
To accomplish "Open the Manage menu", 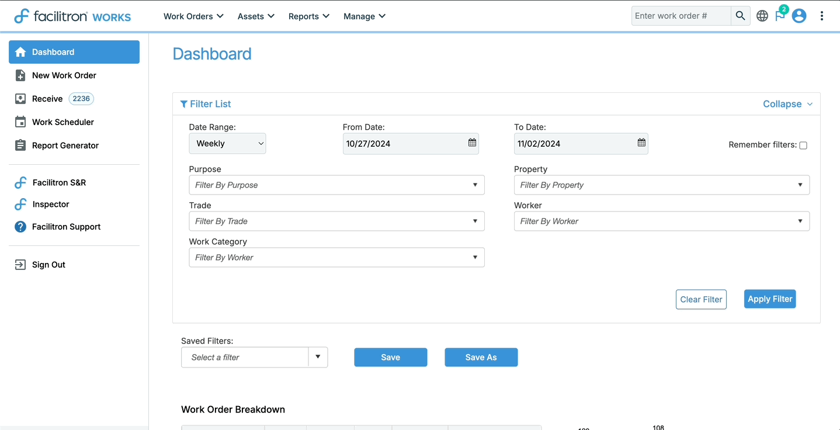I will 365,16.
